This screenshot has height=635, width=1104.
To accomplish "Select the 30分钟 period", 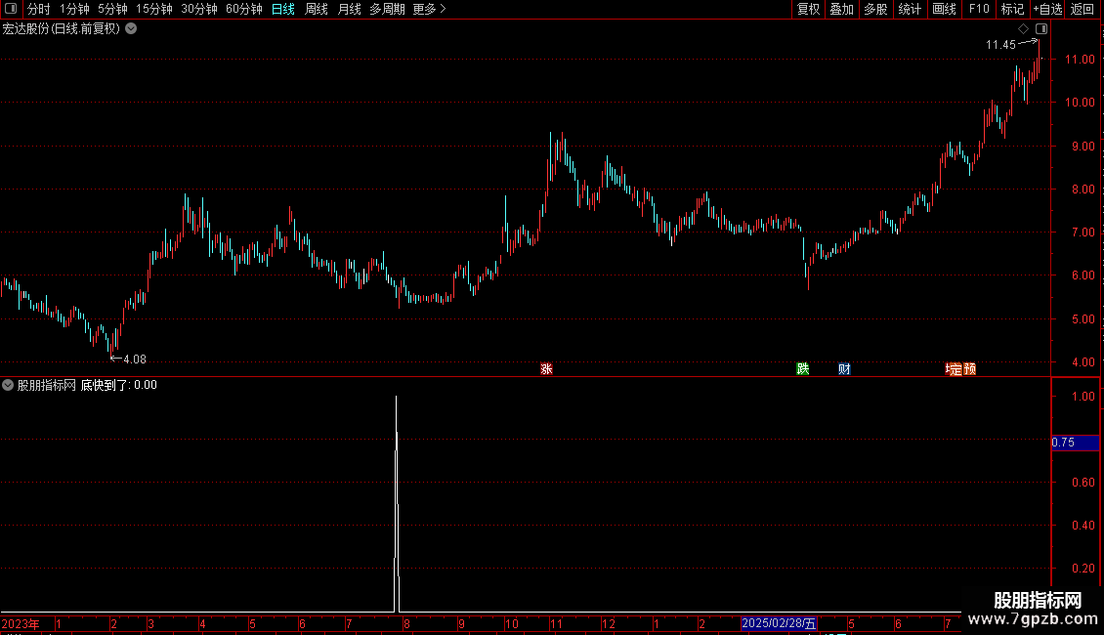I will coord(198,9).
